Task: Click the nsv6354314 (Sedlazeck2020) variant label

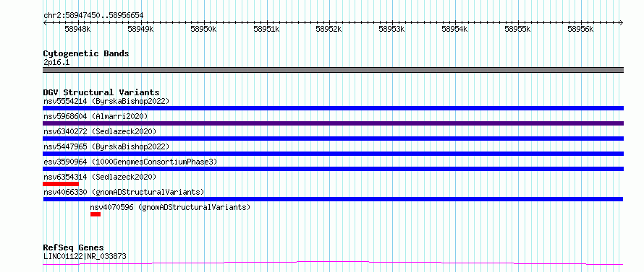Action: (x=100, y=177)
